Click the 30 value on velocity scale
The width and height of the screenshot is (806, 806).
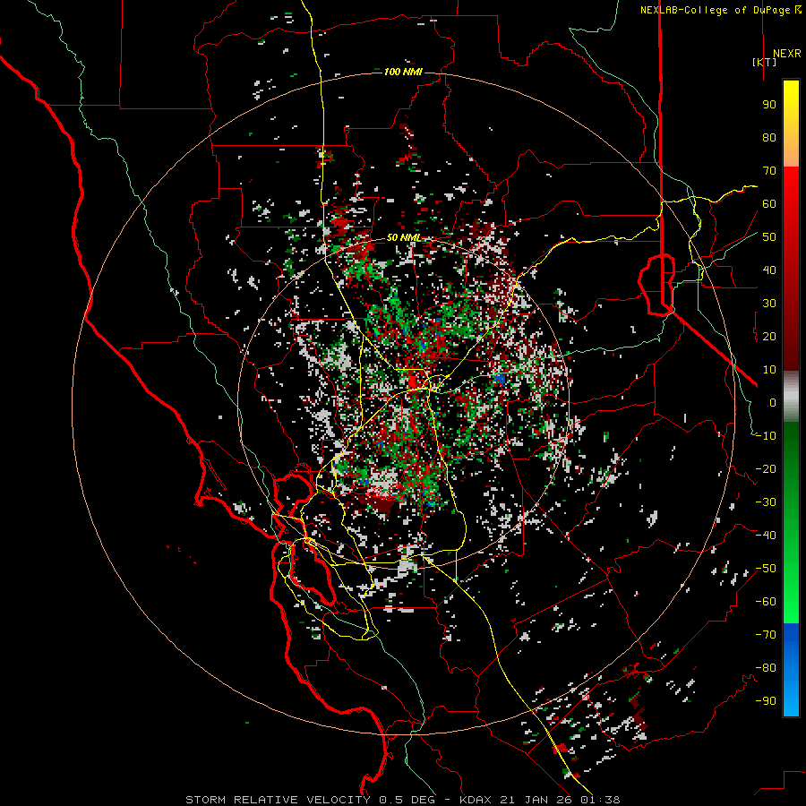769,304
